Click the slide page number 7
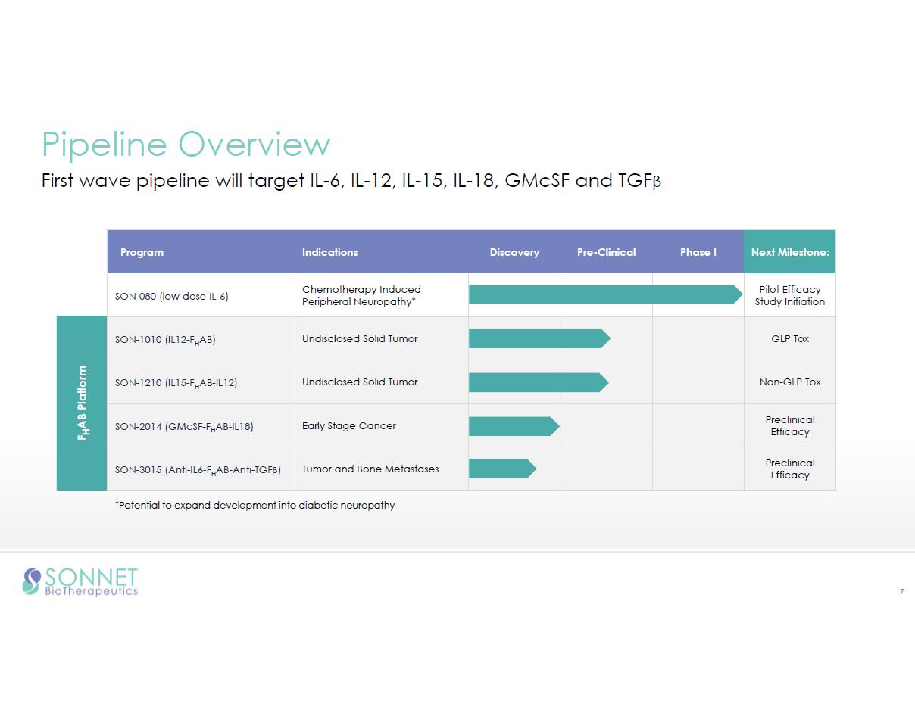Viewport: 915px width, 707px height. click(901, 592)
